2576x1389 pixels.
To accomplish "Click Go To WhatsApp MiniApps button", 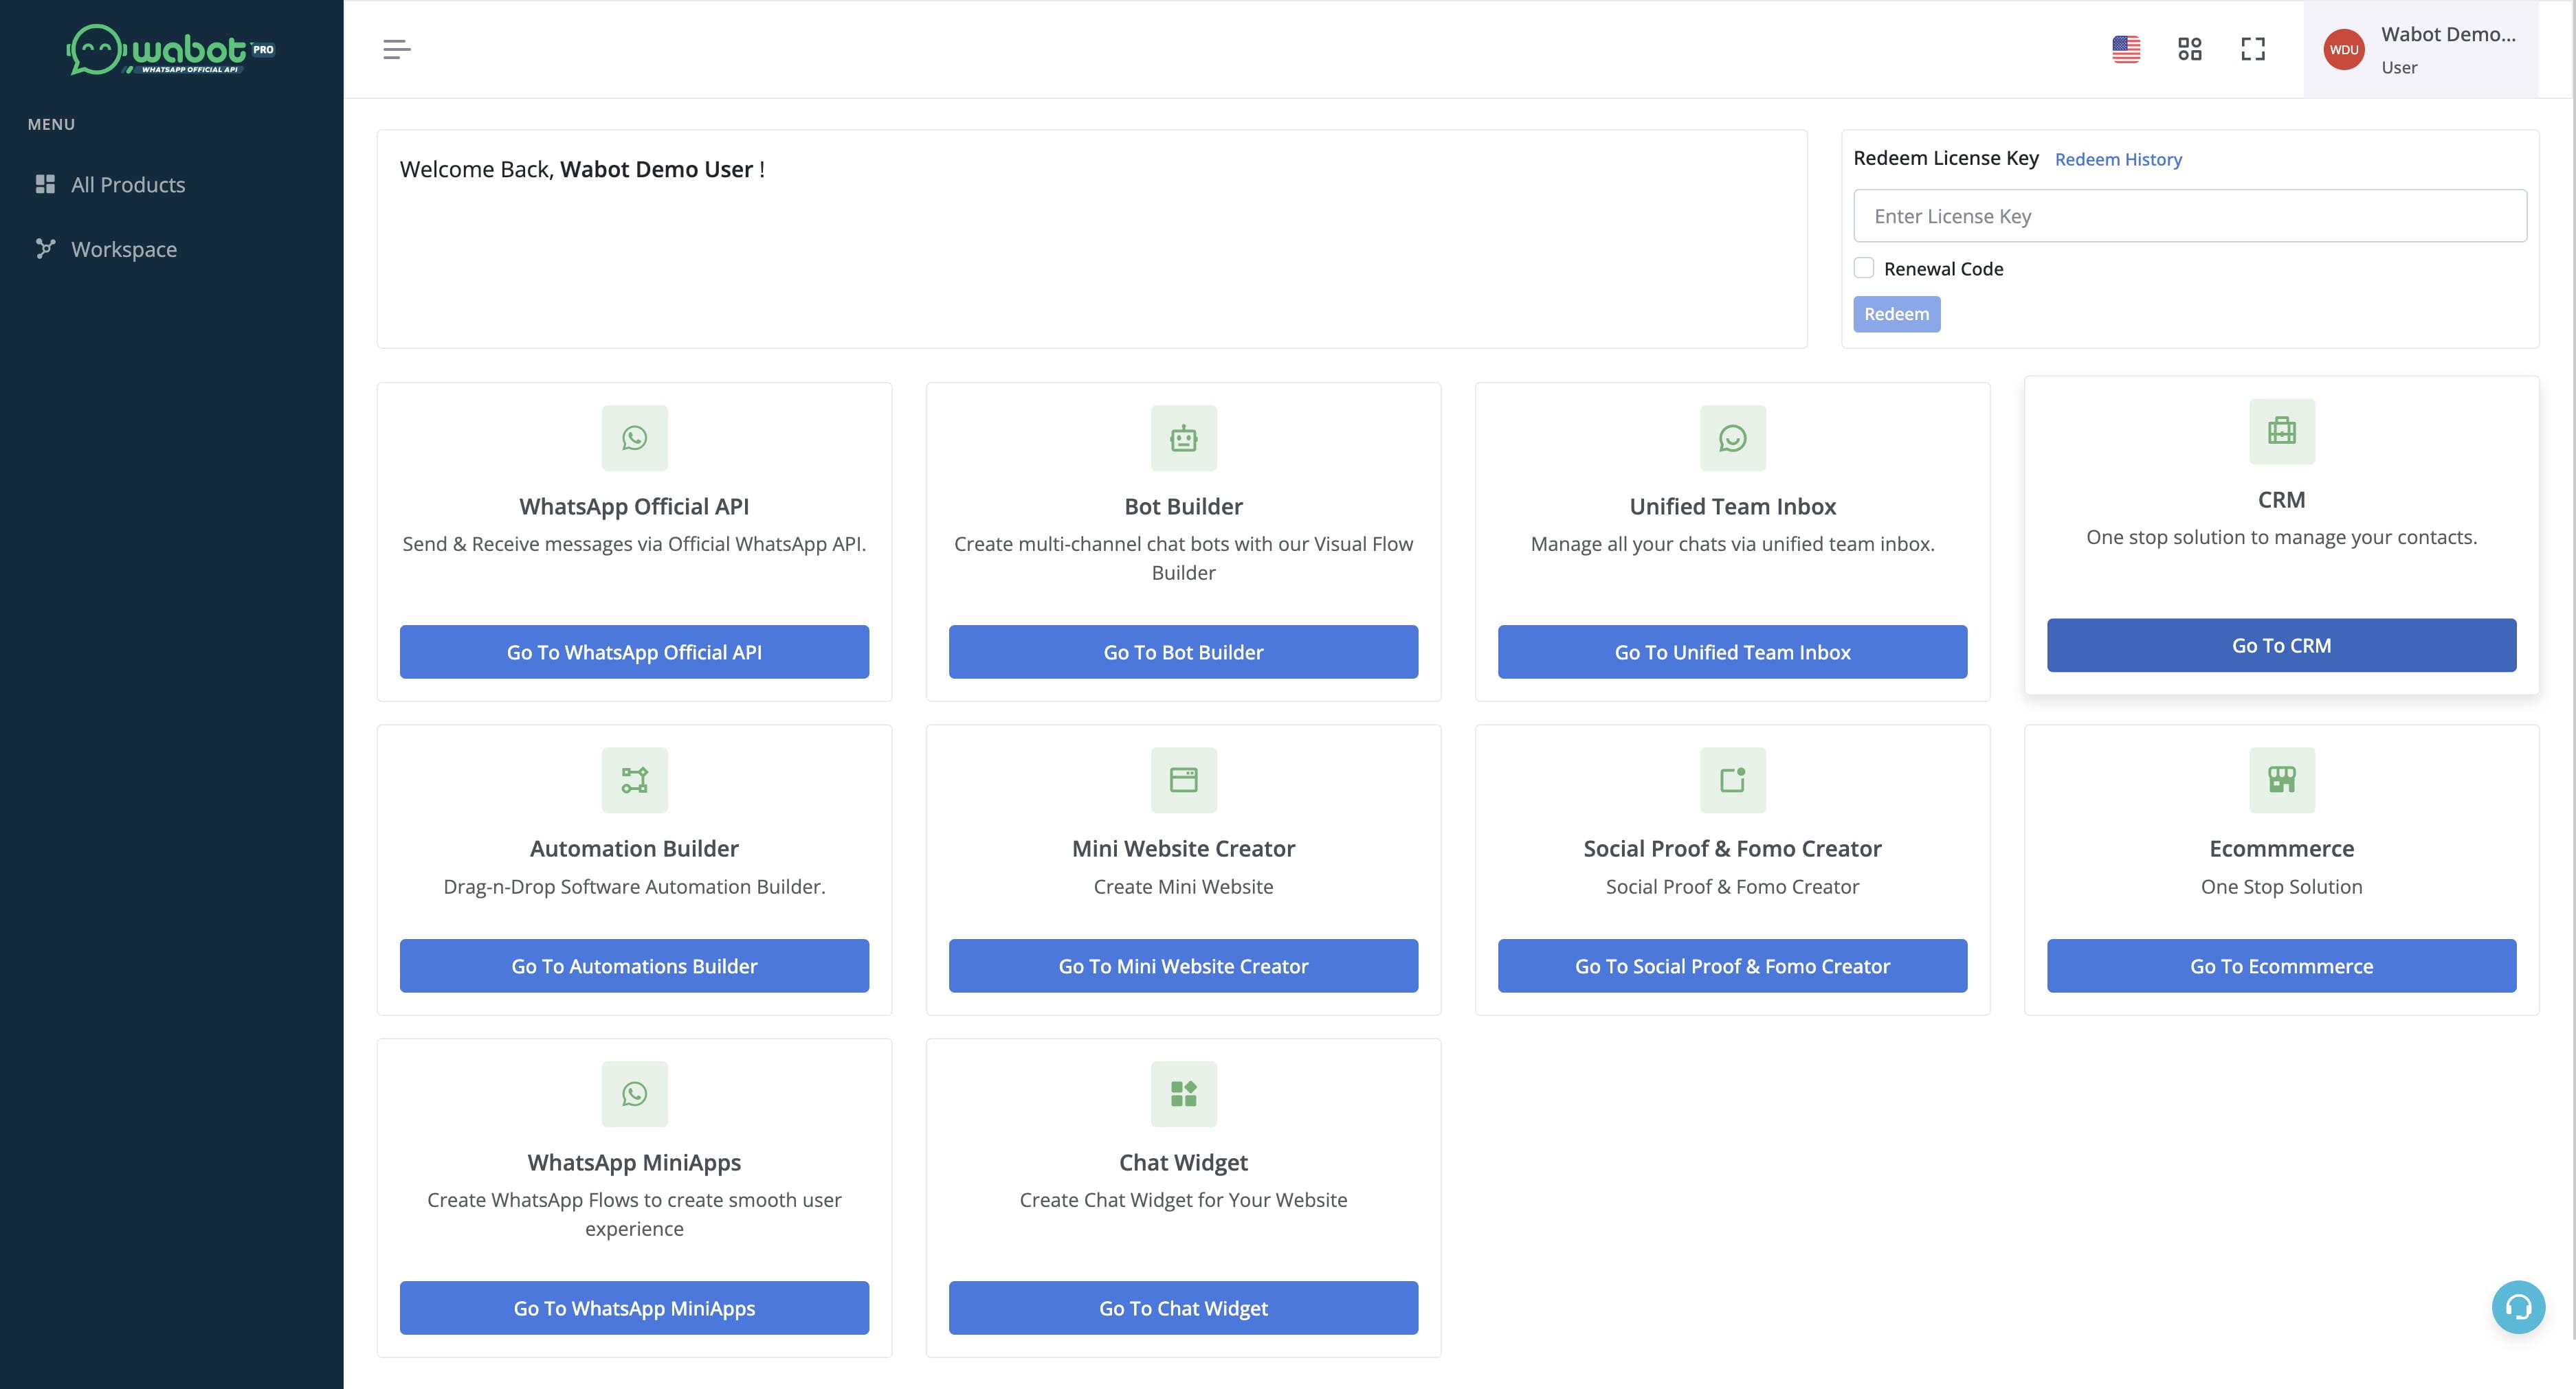I will (x=634, y=1308).
